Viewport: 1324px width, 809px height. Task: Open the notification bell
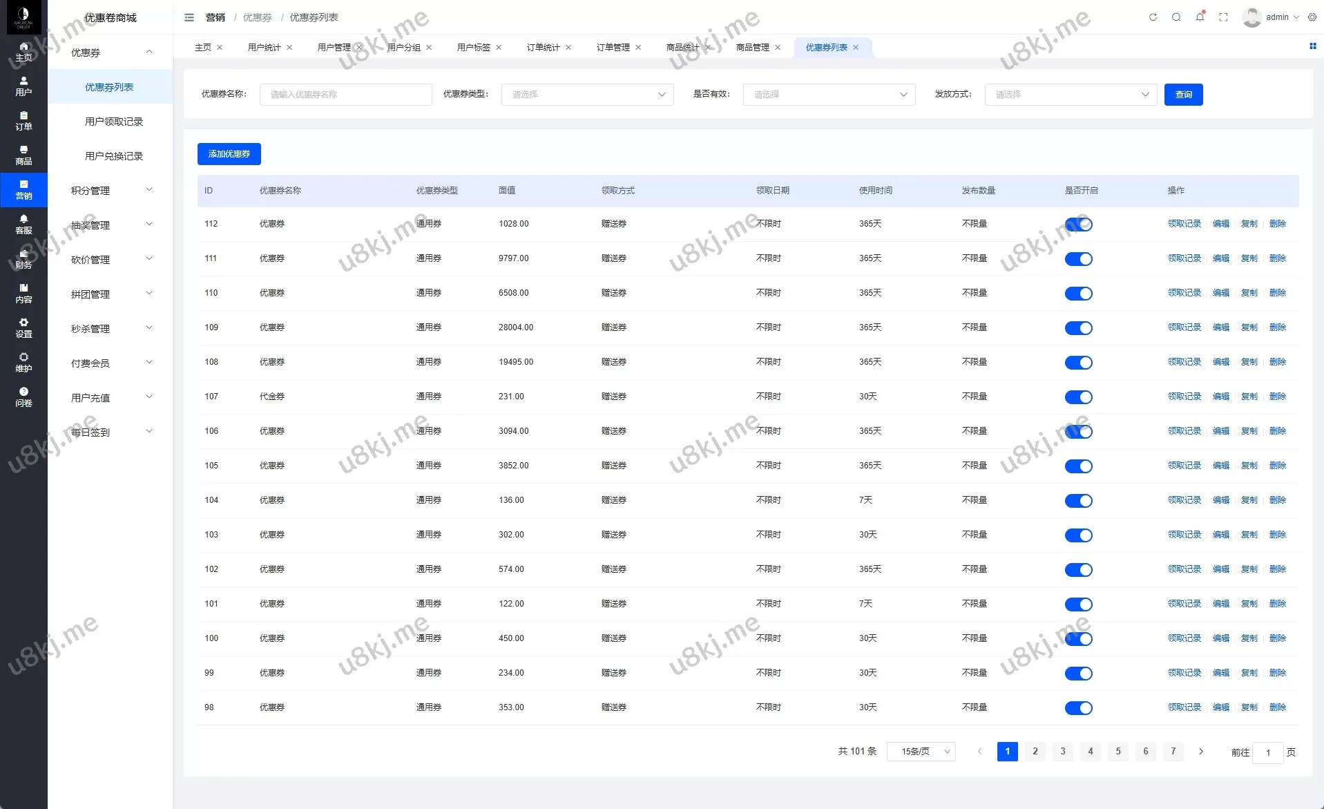tap(1200, 17)
